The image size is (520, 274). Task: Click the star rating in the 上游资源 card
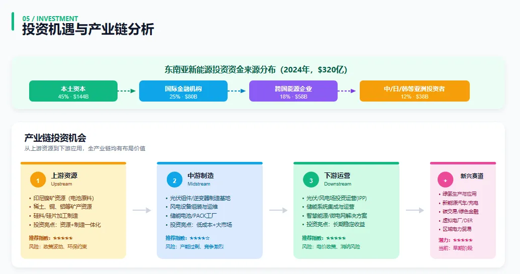[63, 238]
